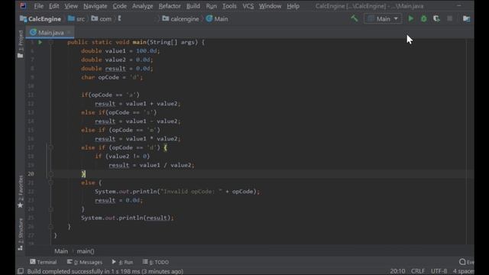This screenshot has height=275, width=489.
Task: Open the VCS menu
Action: click(x=248, y=6)
